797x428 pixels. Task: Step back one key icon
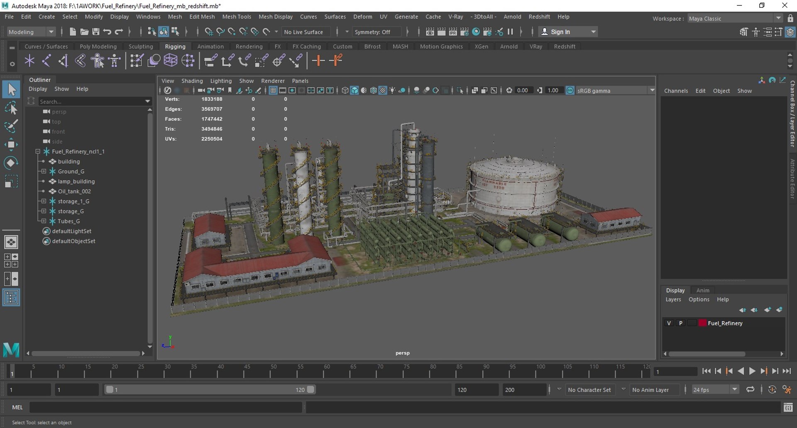click(x=729, y=372)
